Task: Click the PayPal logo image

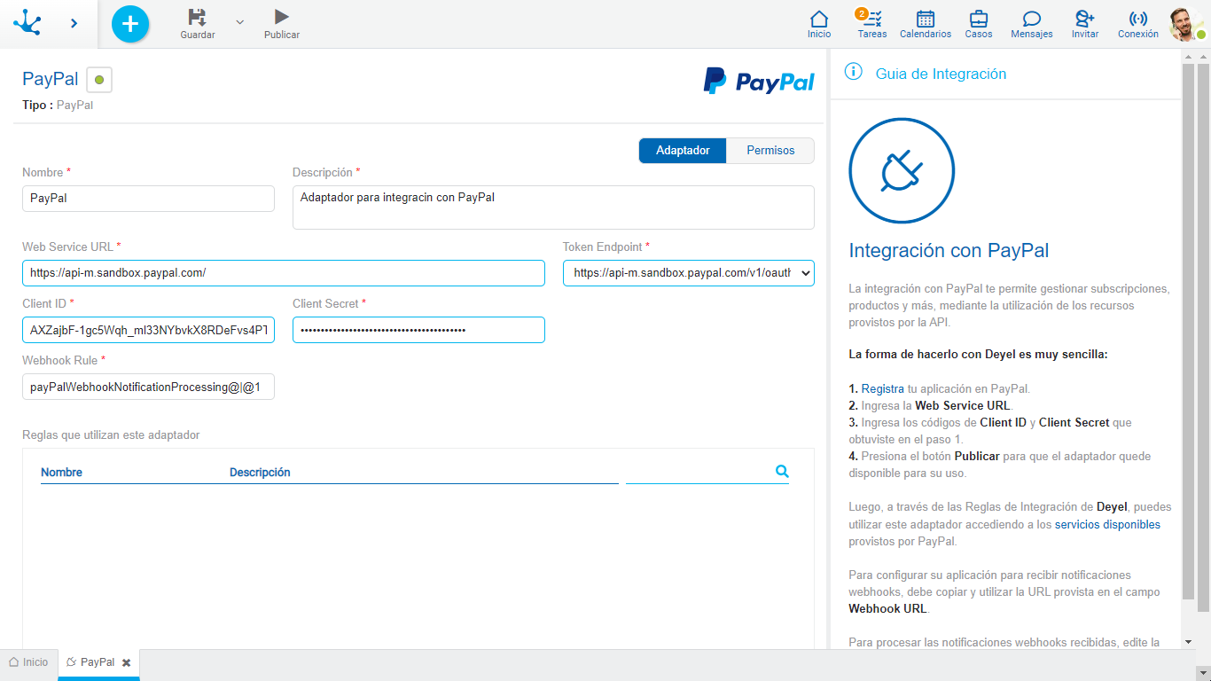Action: point(759,81)
